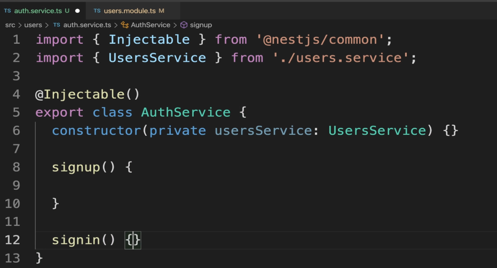The image size is (497, 268).
Task: Click the AuthService class icon in breadcrumb
Action: click(124, 25)
